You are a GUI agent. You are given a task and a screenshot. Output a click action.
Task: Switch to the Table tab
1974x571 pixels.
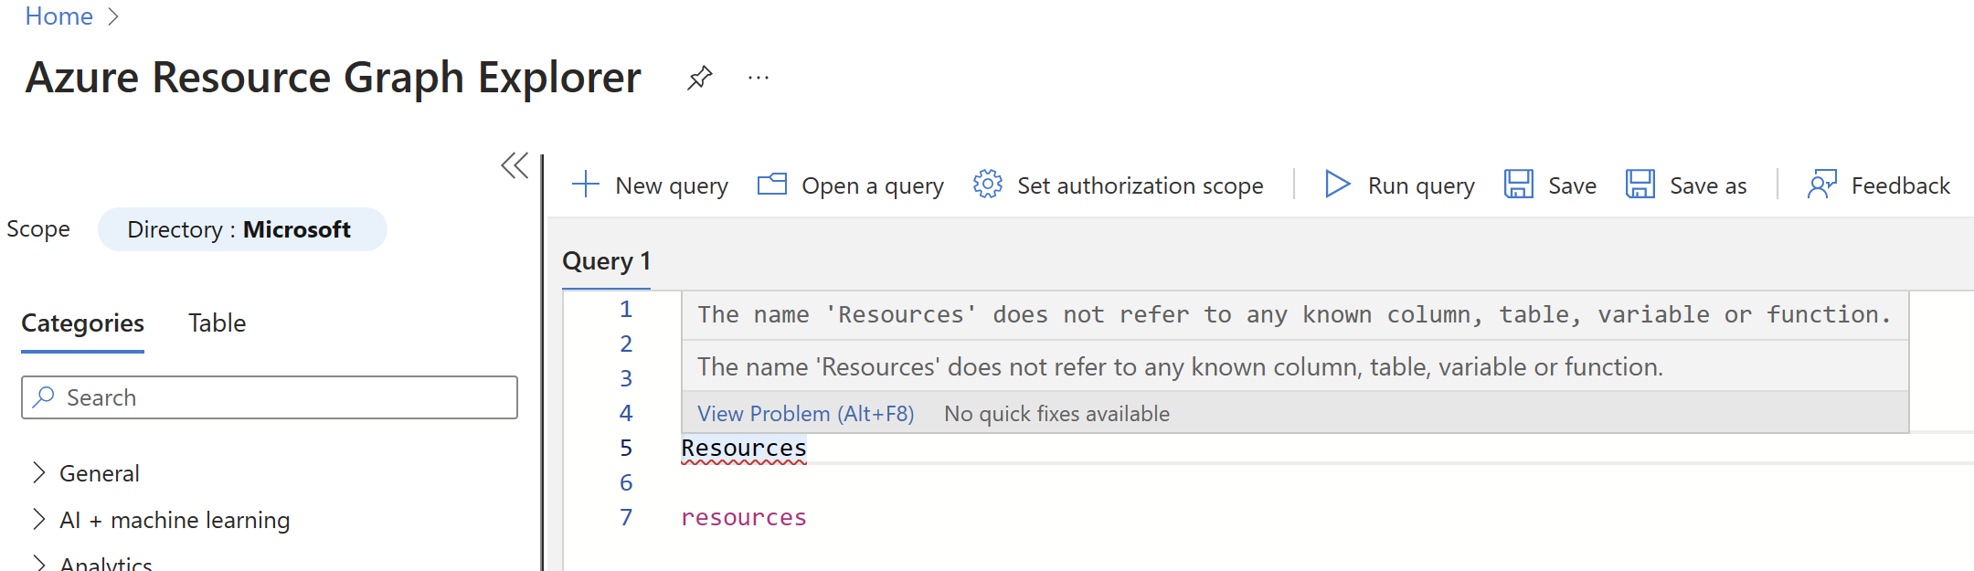pyautogui.click(x=217, y=323)
